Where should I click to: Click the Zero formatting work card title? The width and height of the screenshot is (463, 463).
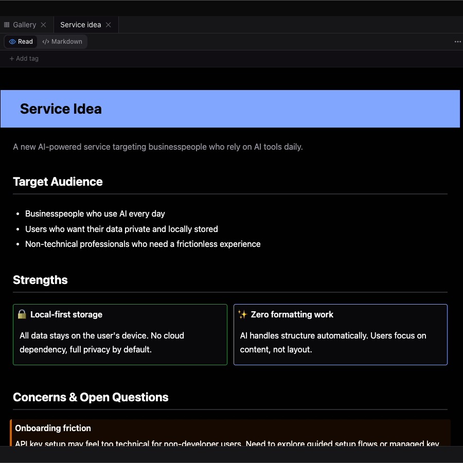click(292, 314)
